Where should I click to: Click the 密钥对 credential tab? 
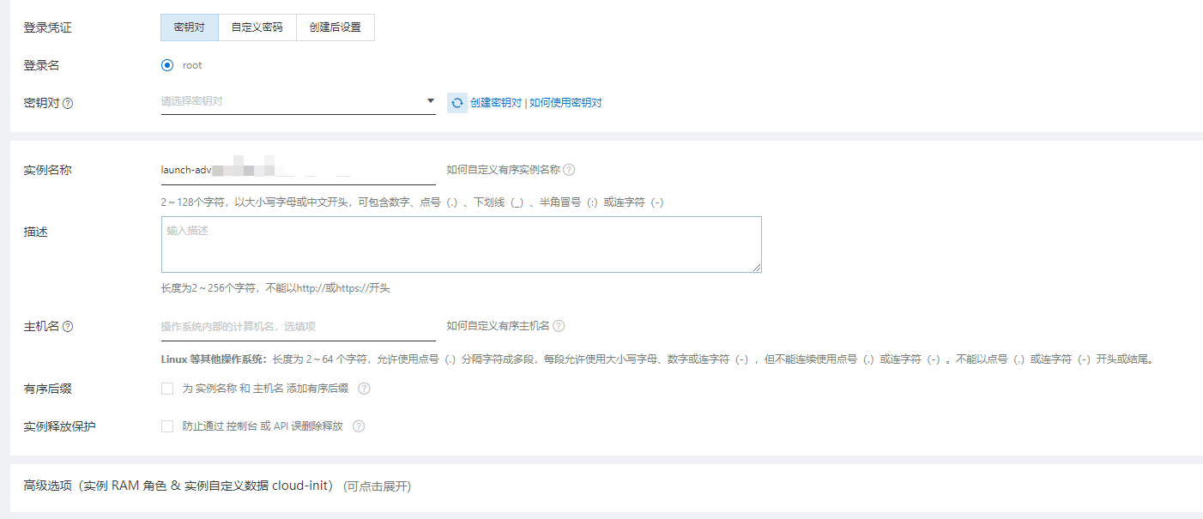point(190,27)
